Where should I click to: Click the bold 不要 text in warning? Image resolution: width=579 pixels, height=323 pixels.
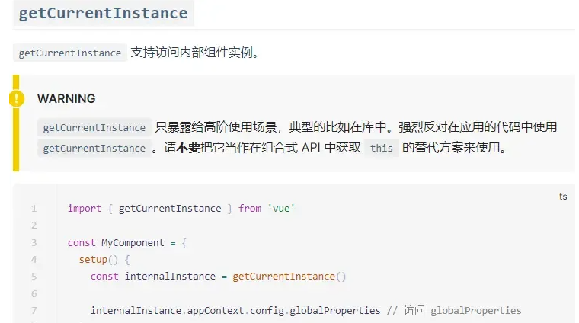(188, 148)
